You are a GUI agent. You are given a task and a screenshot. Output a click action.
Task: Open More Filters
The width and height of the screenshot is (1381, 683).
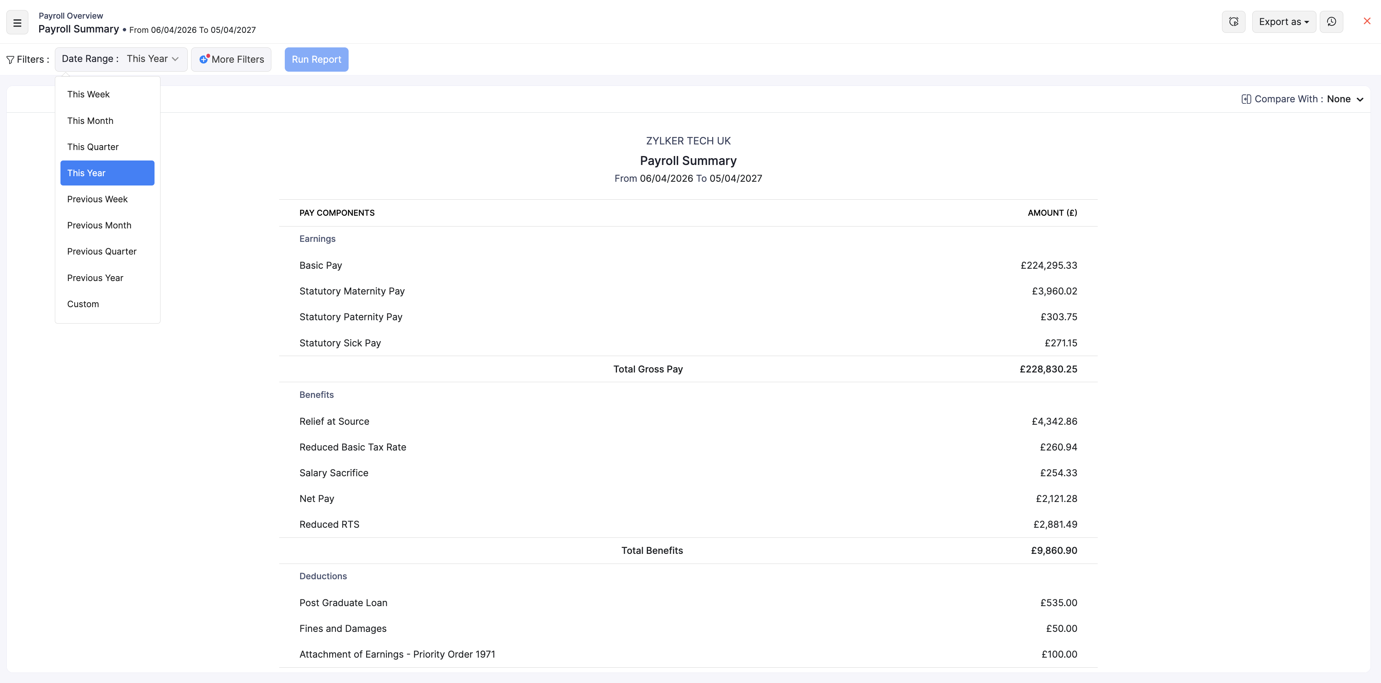[x=231, y=59]
